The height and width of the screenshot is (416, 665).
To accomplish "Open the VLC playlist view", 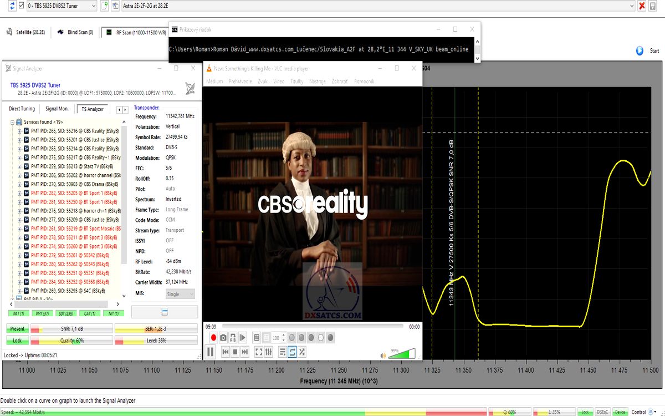I will (x=282, y=352).
